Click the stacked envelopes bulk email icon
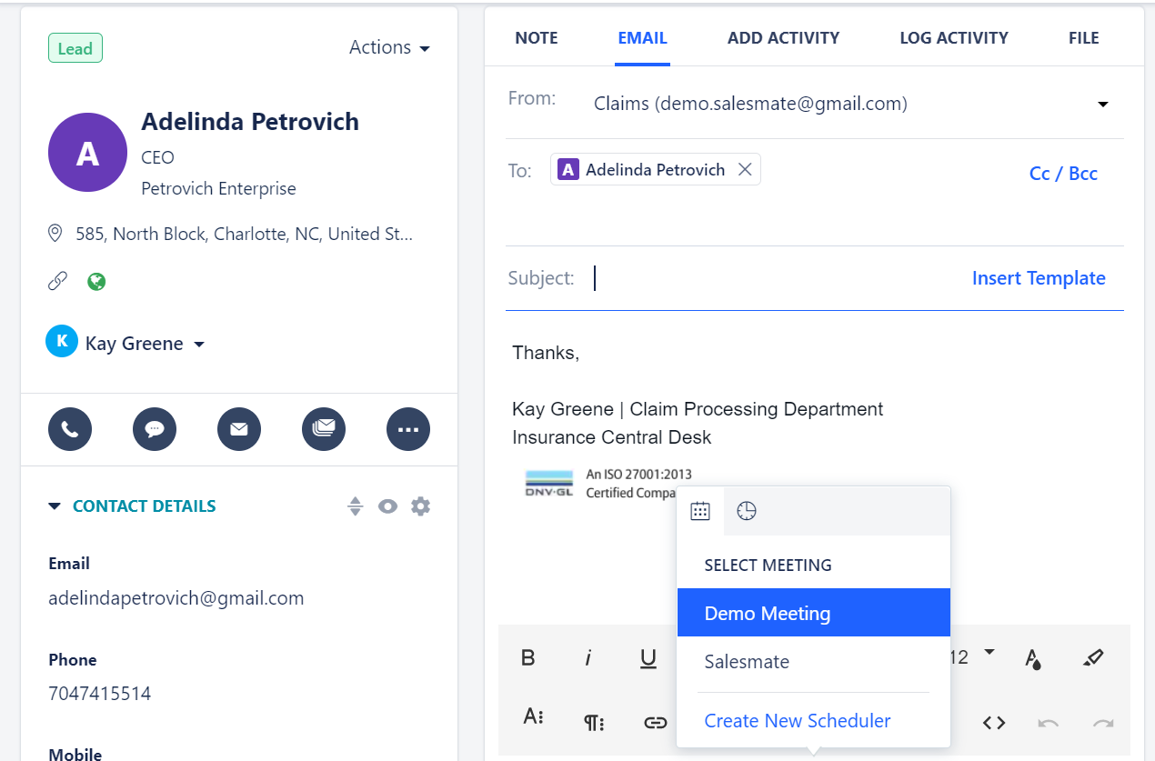The width and height of the screenshot is (1155, 761). pos(324,429)
